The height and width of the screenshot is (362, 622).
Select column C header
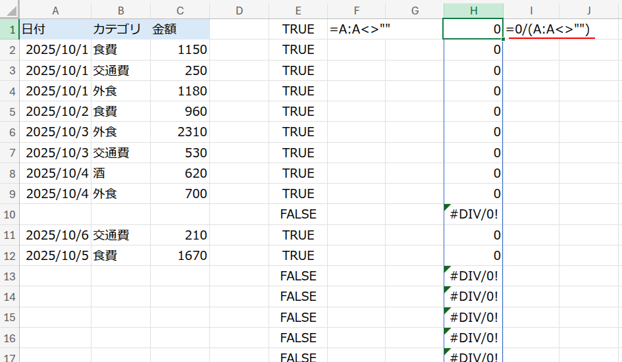tap(180, 10)
